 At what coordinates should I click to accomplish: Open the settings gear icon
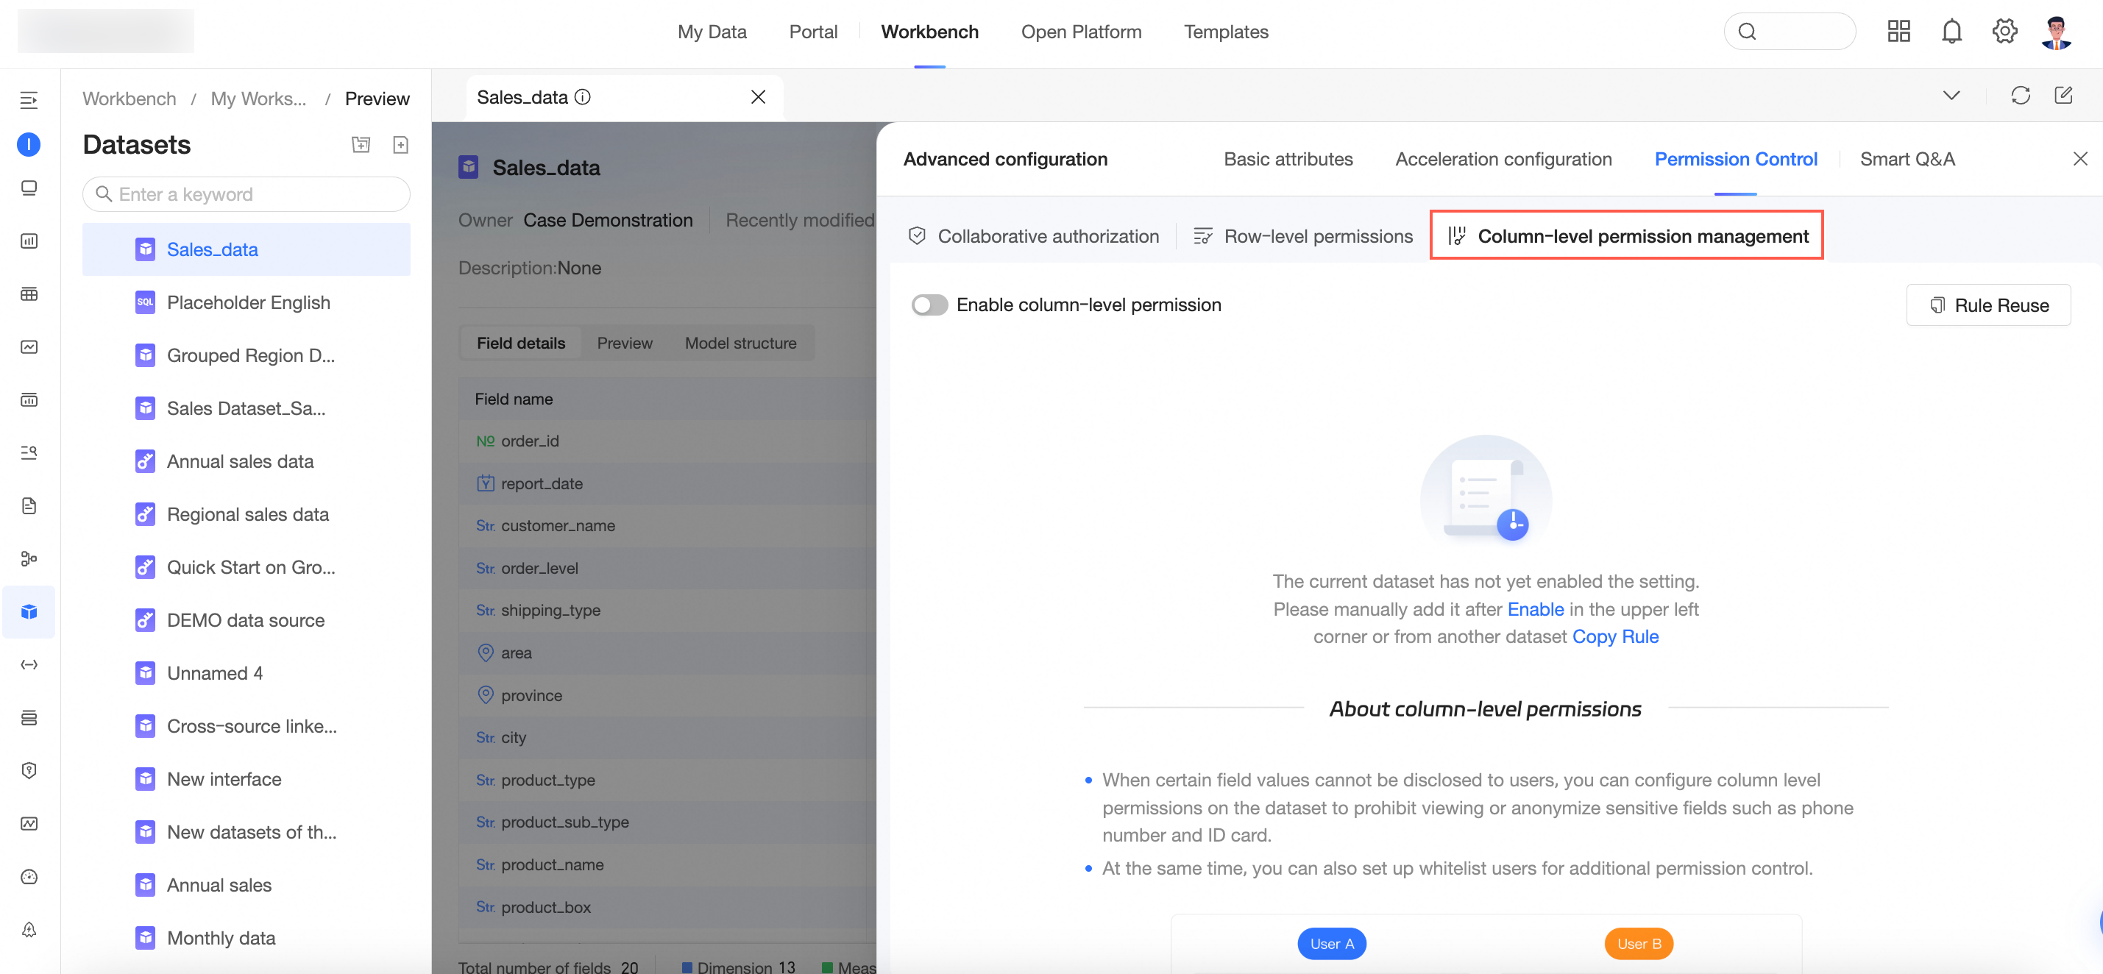pyautogui.click(x=2004, y=32)
